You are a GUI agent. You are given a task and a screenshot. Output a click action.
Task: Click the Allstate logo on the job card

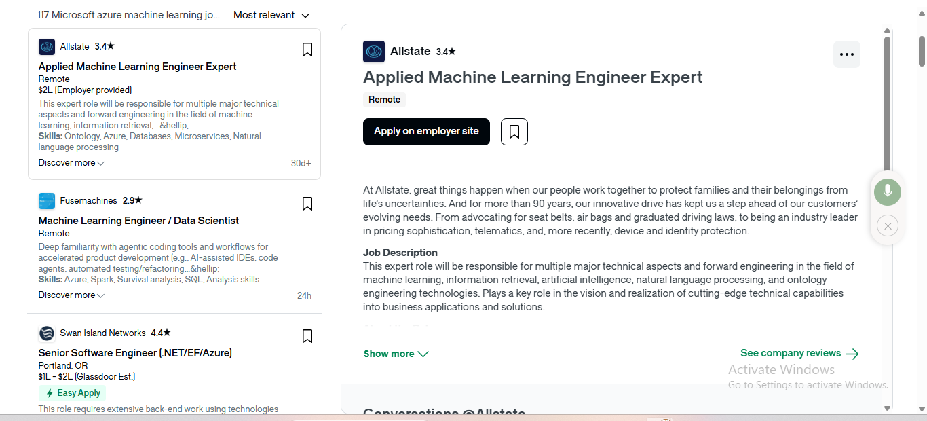46,46
